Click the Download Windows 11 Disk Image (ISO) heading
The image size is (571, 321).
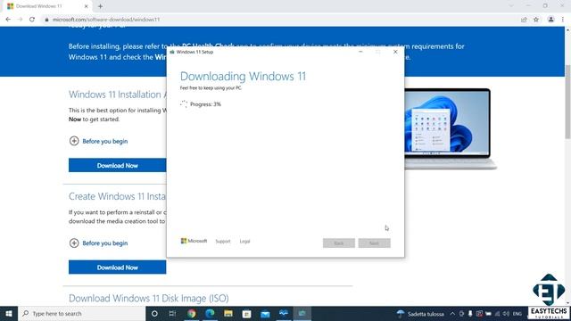click(149, 299)
